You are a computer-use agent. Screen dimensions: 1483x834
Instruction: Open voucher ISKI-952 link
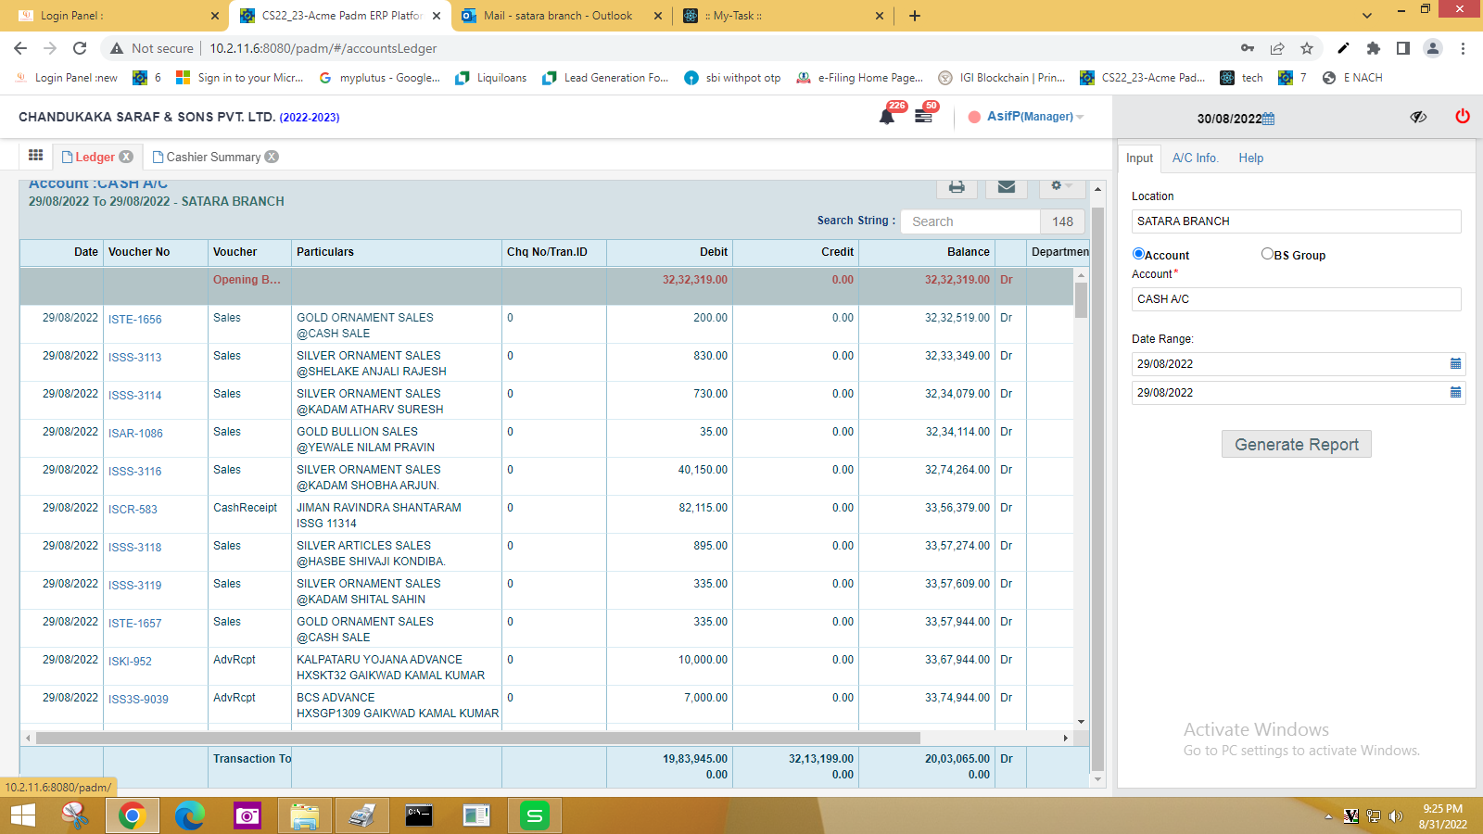coord(130,662)
